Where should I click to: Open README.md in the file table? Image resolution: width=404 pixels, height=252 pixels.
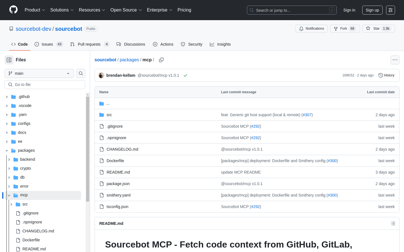tap(118, 172)
